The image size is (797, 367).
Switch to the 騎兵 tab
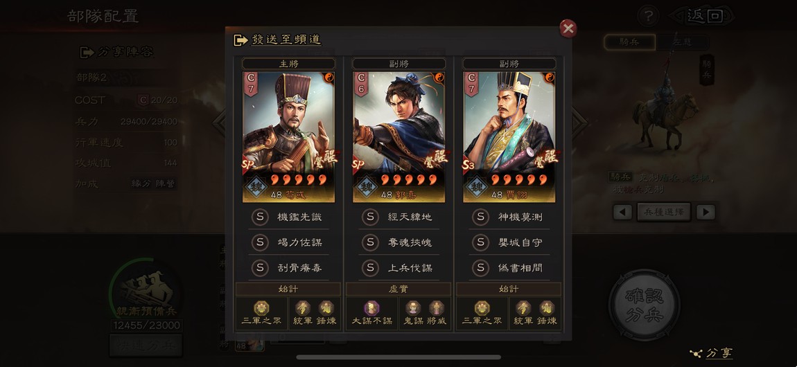[629, 42]
